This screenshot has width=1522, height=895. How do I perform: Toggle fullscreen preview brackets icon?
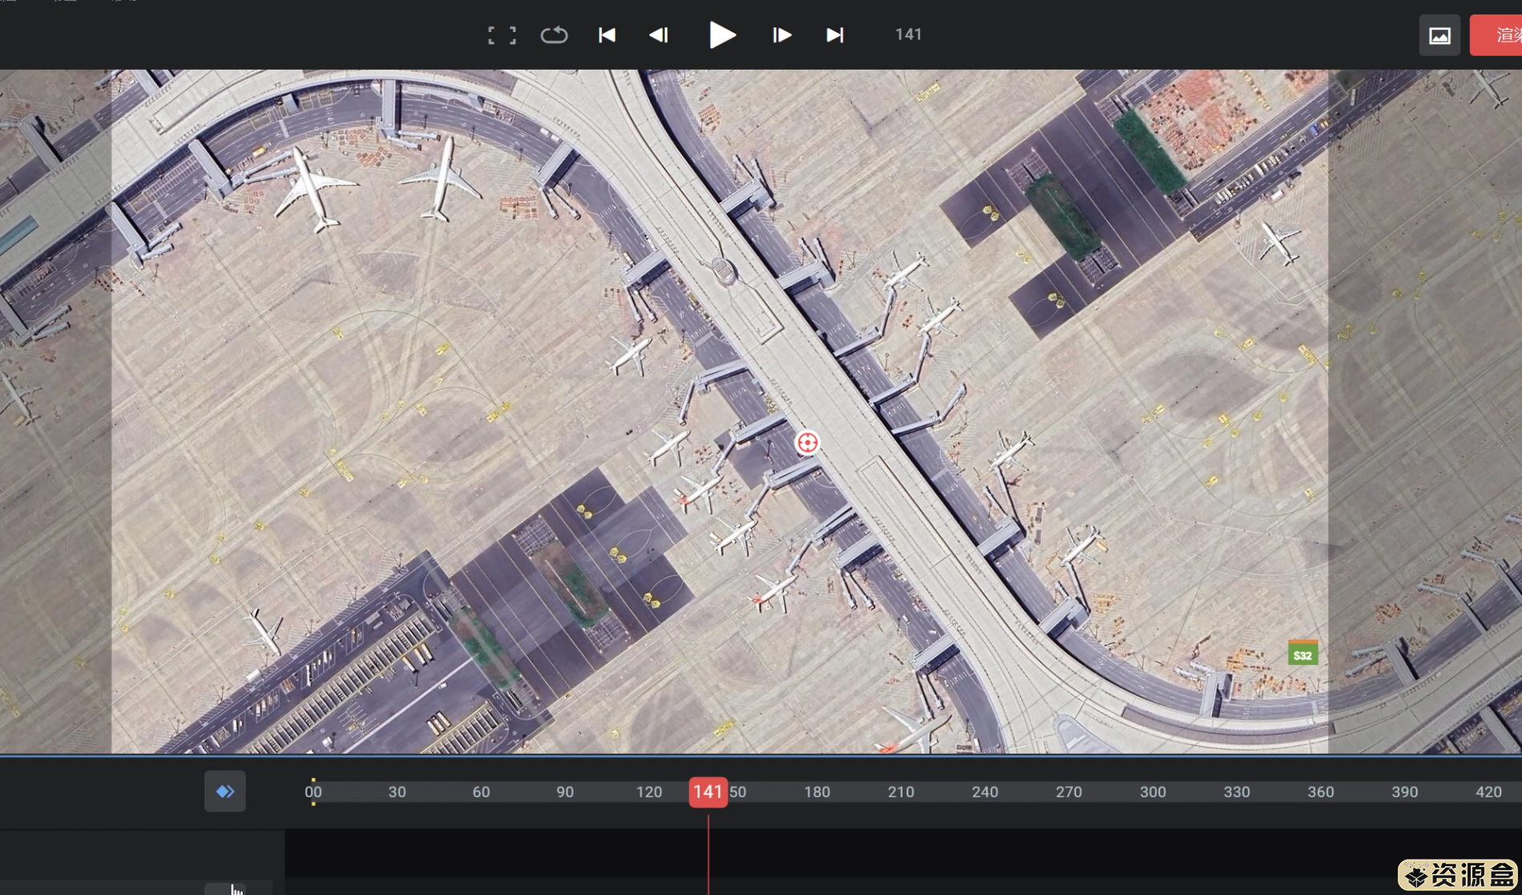click(502, 35)
